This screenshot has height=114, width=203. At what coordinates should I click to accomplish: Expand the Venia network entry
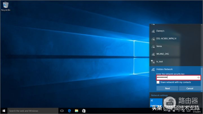[159, 46]
